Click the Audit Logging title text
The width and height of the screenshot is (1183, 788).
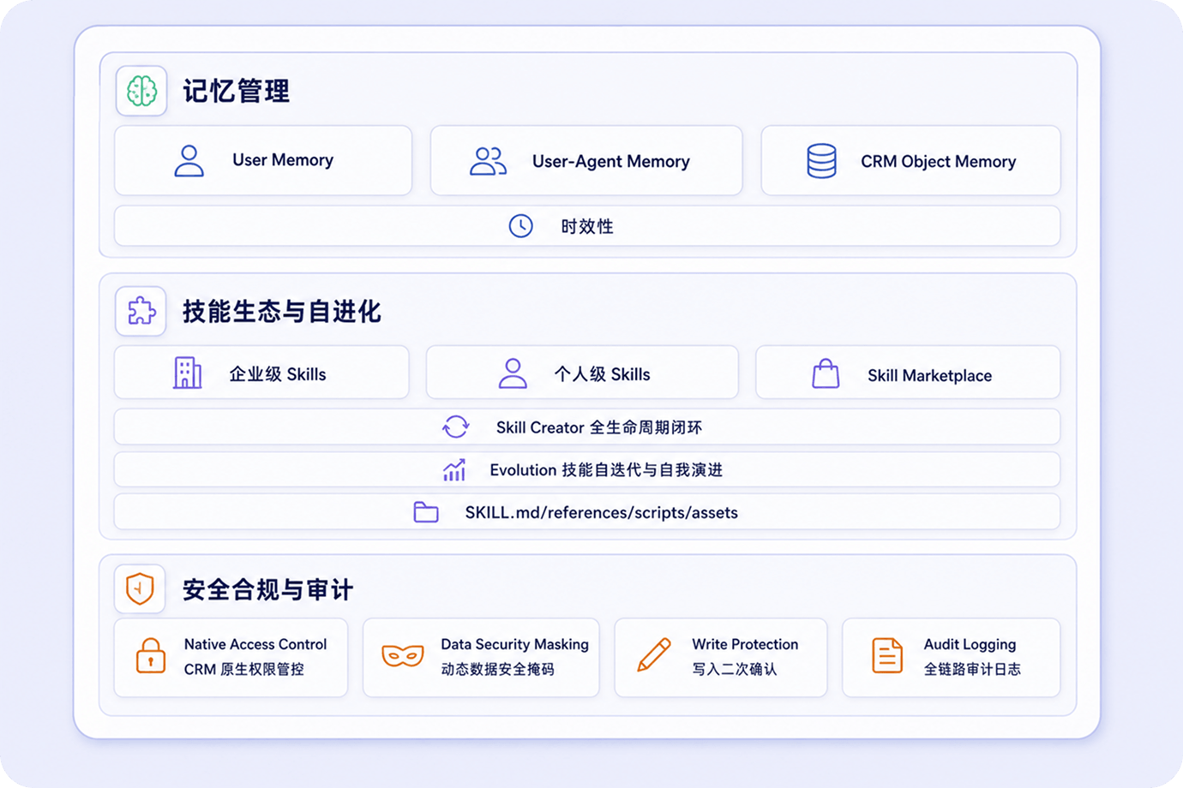[x=970, y=644]
